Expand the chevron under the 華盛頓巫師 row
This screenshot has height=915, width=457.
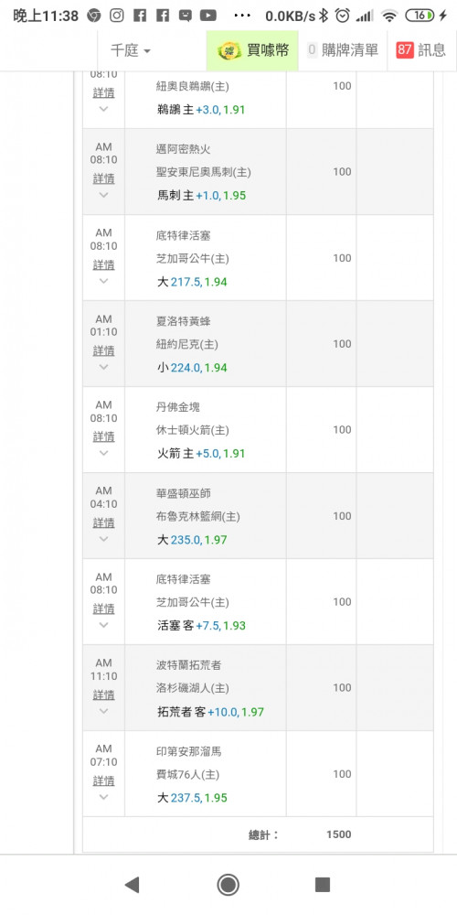point(103,539)
